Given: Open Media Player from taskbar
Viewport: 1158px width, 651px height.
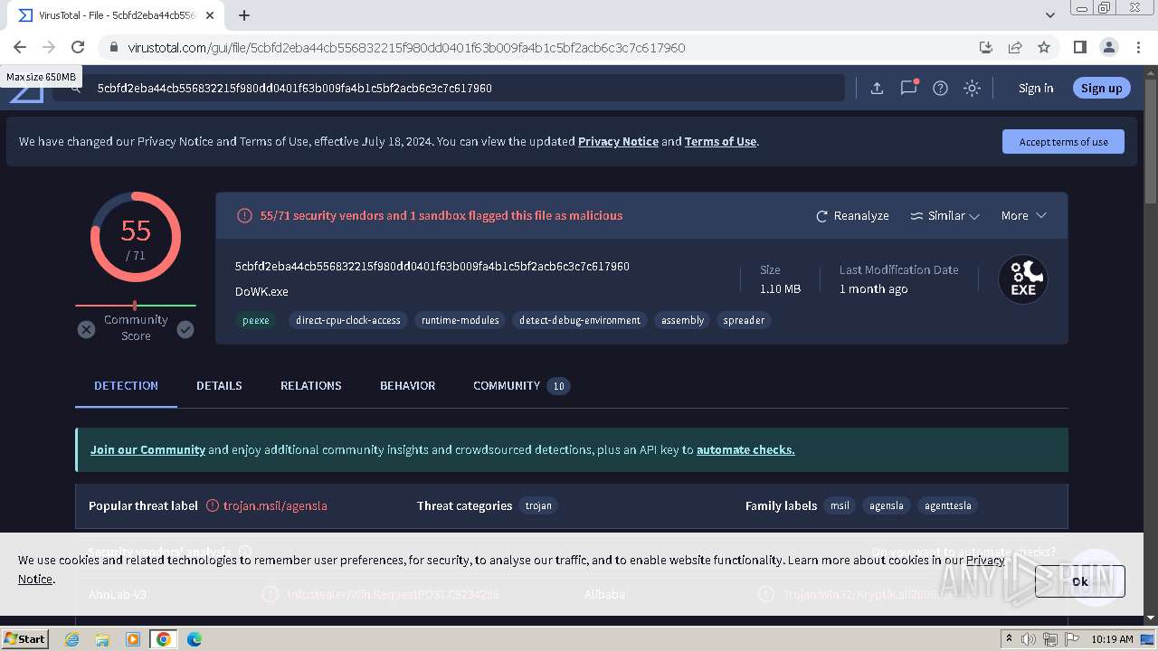Looking at the screenshot, I should pyautogui.click(x=133, y=638).
